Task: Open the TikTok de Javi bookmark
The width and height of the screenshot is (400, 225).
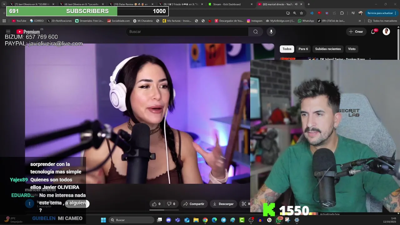Action: tap(331, 21)
